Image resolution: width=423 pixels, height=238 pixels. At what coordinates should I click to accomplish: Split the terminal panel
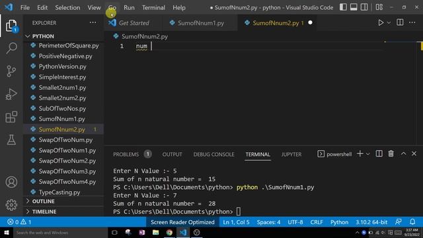pyautogui.click(x=379, y=154)
